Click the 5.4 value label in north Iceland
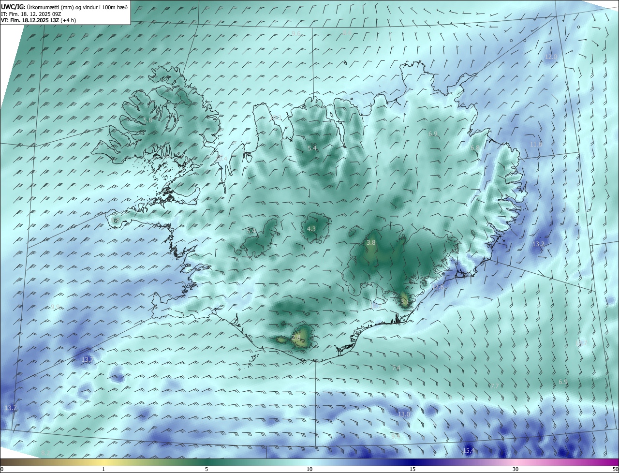 312,148
